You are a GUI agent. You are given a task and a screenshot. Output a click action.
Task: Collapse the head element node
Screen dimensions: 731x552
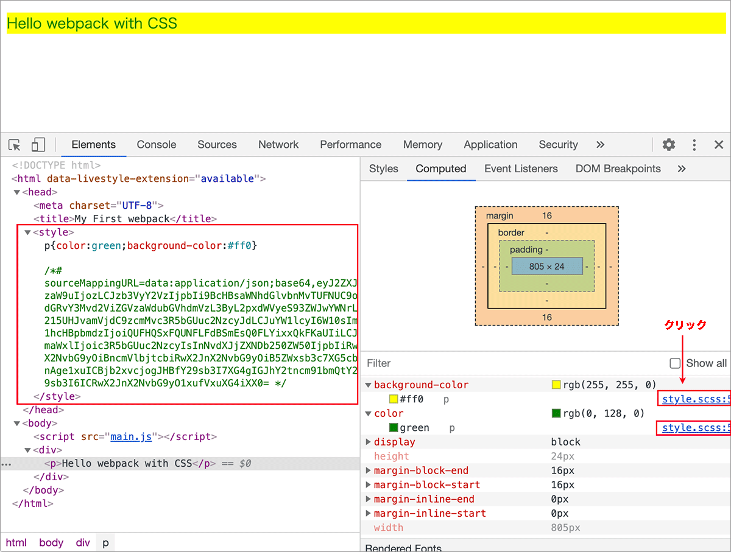coord(17,192)
